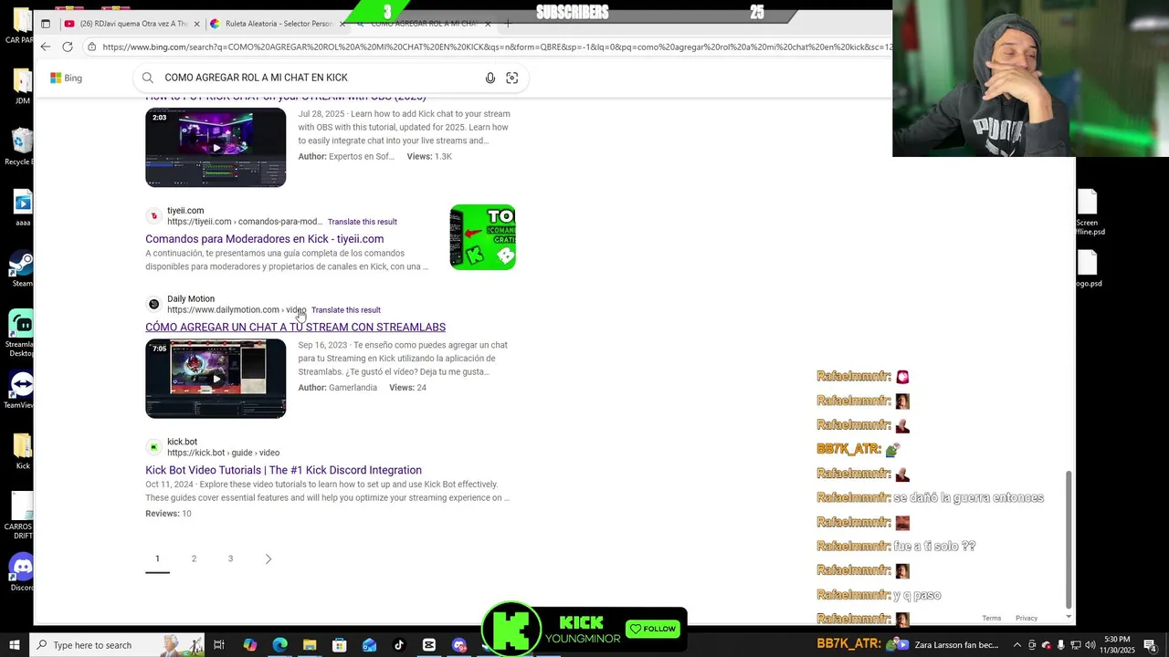1169x657 pixels.
Task: Click the browser address bar URL
Action: [496, 47]
